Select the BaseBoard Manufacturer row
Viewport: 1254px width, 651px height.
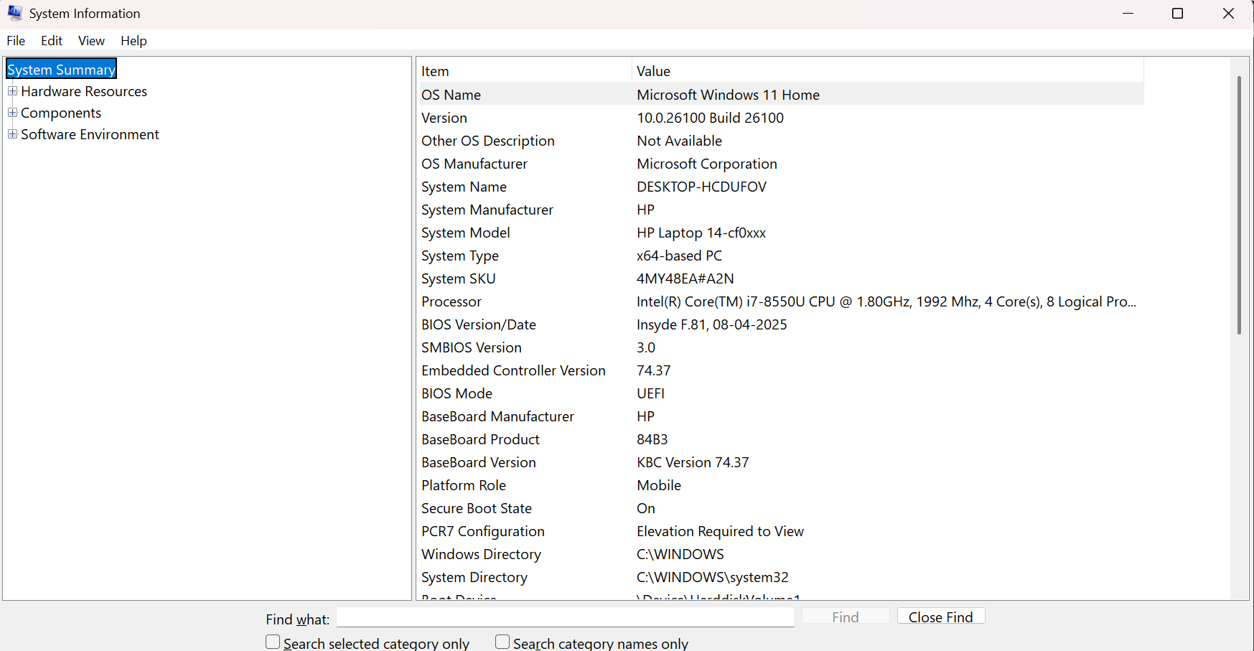coord(782,416)
